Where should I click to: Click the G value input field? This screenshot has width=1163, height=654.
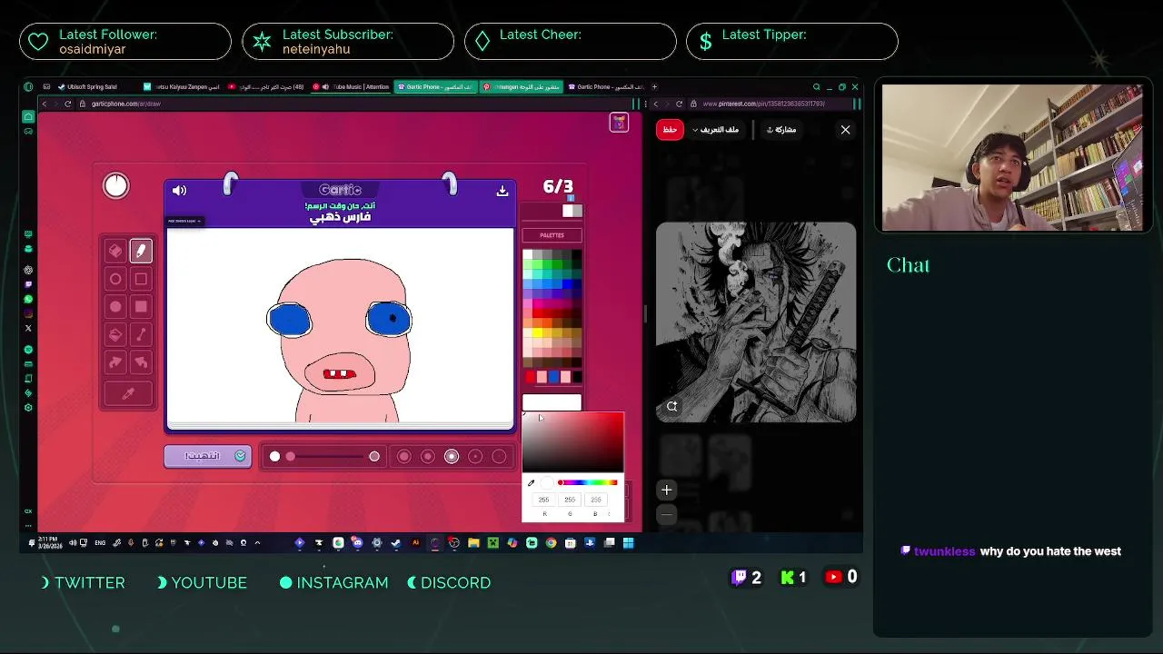570,500
